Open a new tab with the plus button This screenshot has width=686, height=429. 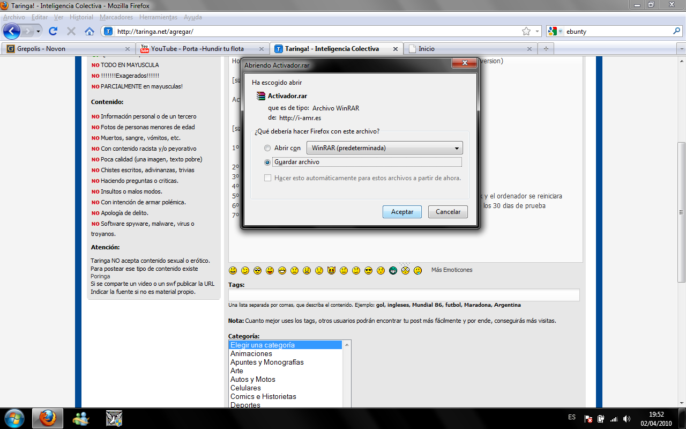(x=546, y=49)
